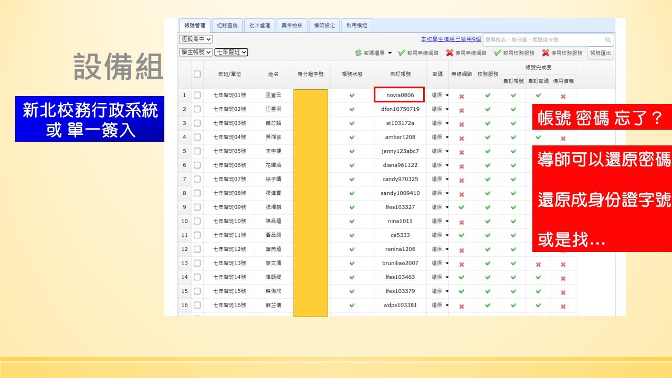Switch to the 啟用模組 tab
The height and width of the screenshot is (378, 672).
[x=356, y=25]
